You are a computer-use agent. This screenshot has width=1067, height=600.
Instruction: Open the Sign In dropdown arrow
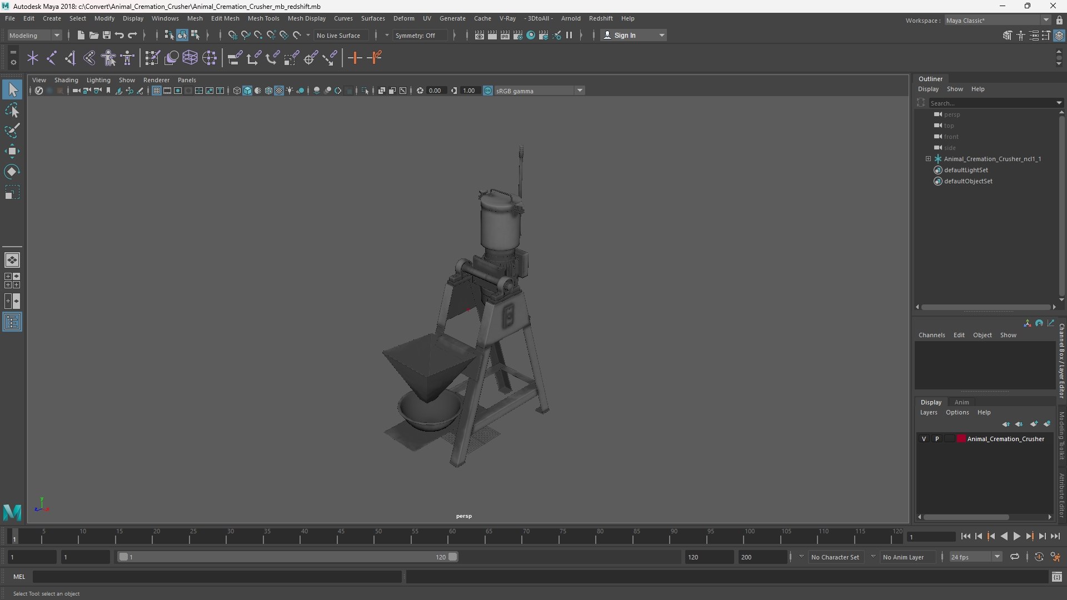click(662, 35)
